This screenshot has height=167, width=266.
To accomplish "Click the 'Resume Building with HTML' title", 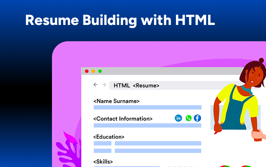I will 120,20.
